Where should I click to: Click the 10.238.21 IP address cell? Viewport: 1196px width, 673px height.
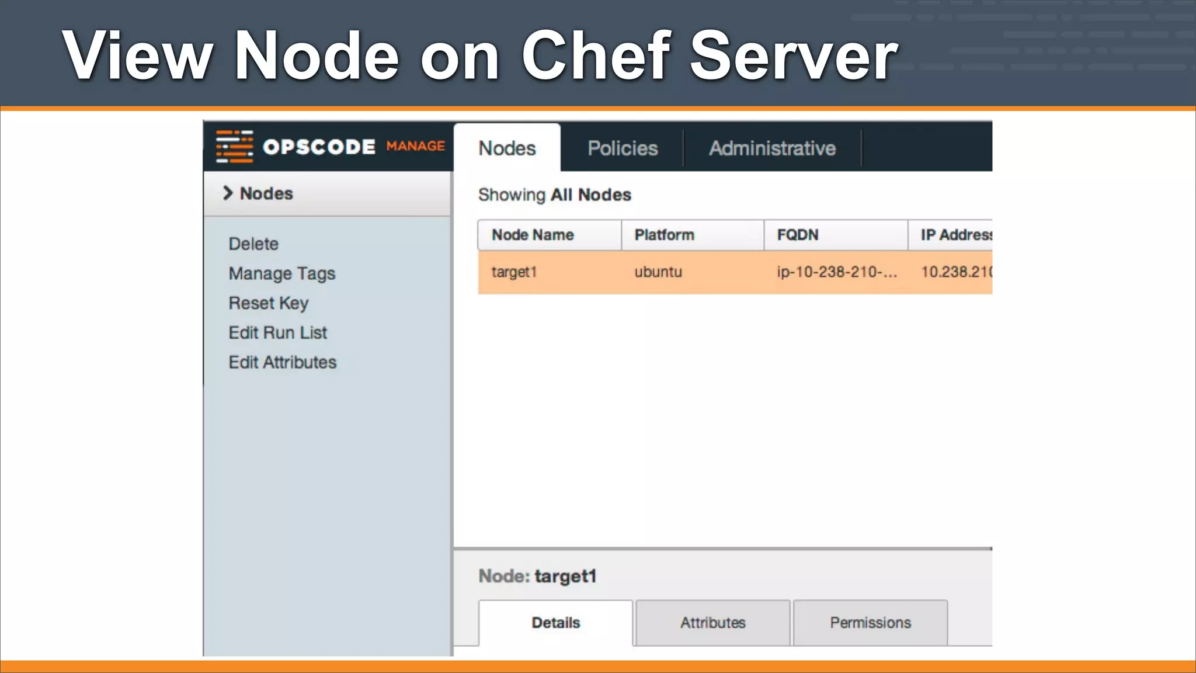click(x=957, y=272)
